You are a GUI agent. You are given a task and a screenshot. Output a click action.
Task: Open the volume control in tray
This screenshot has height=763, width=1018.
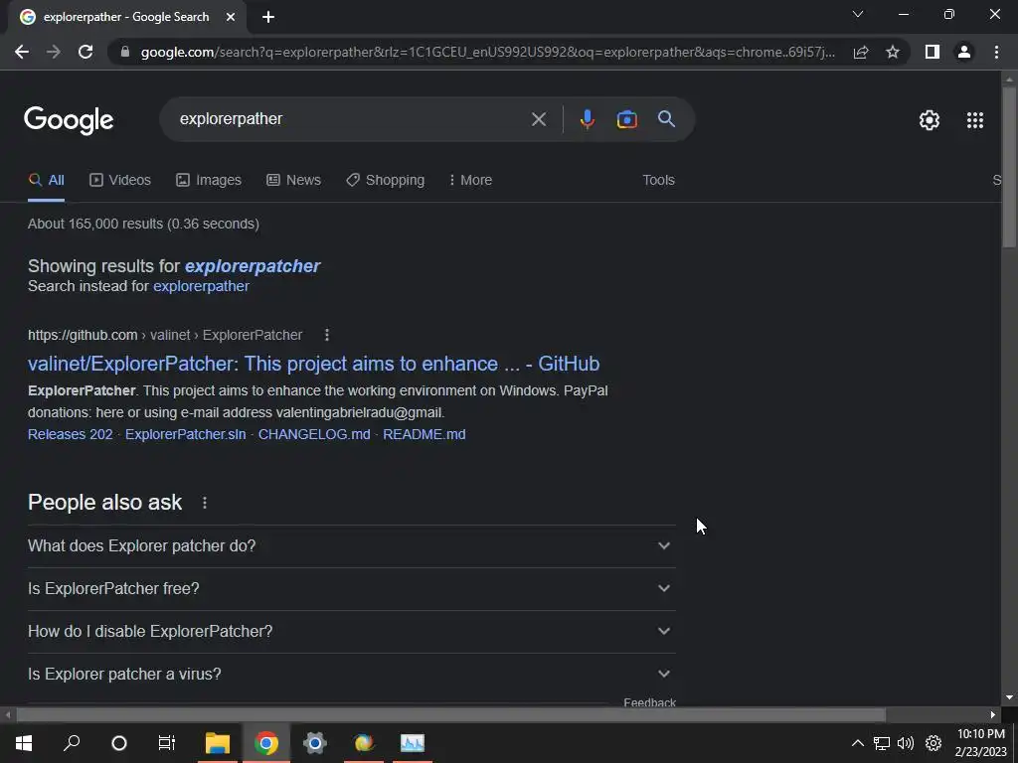tap(906, 743)
